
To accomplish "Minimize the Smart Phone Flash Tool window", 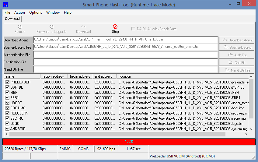I will coord(230,4).
